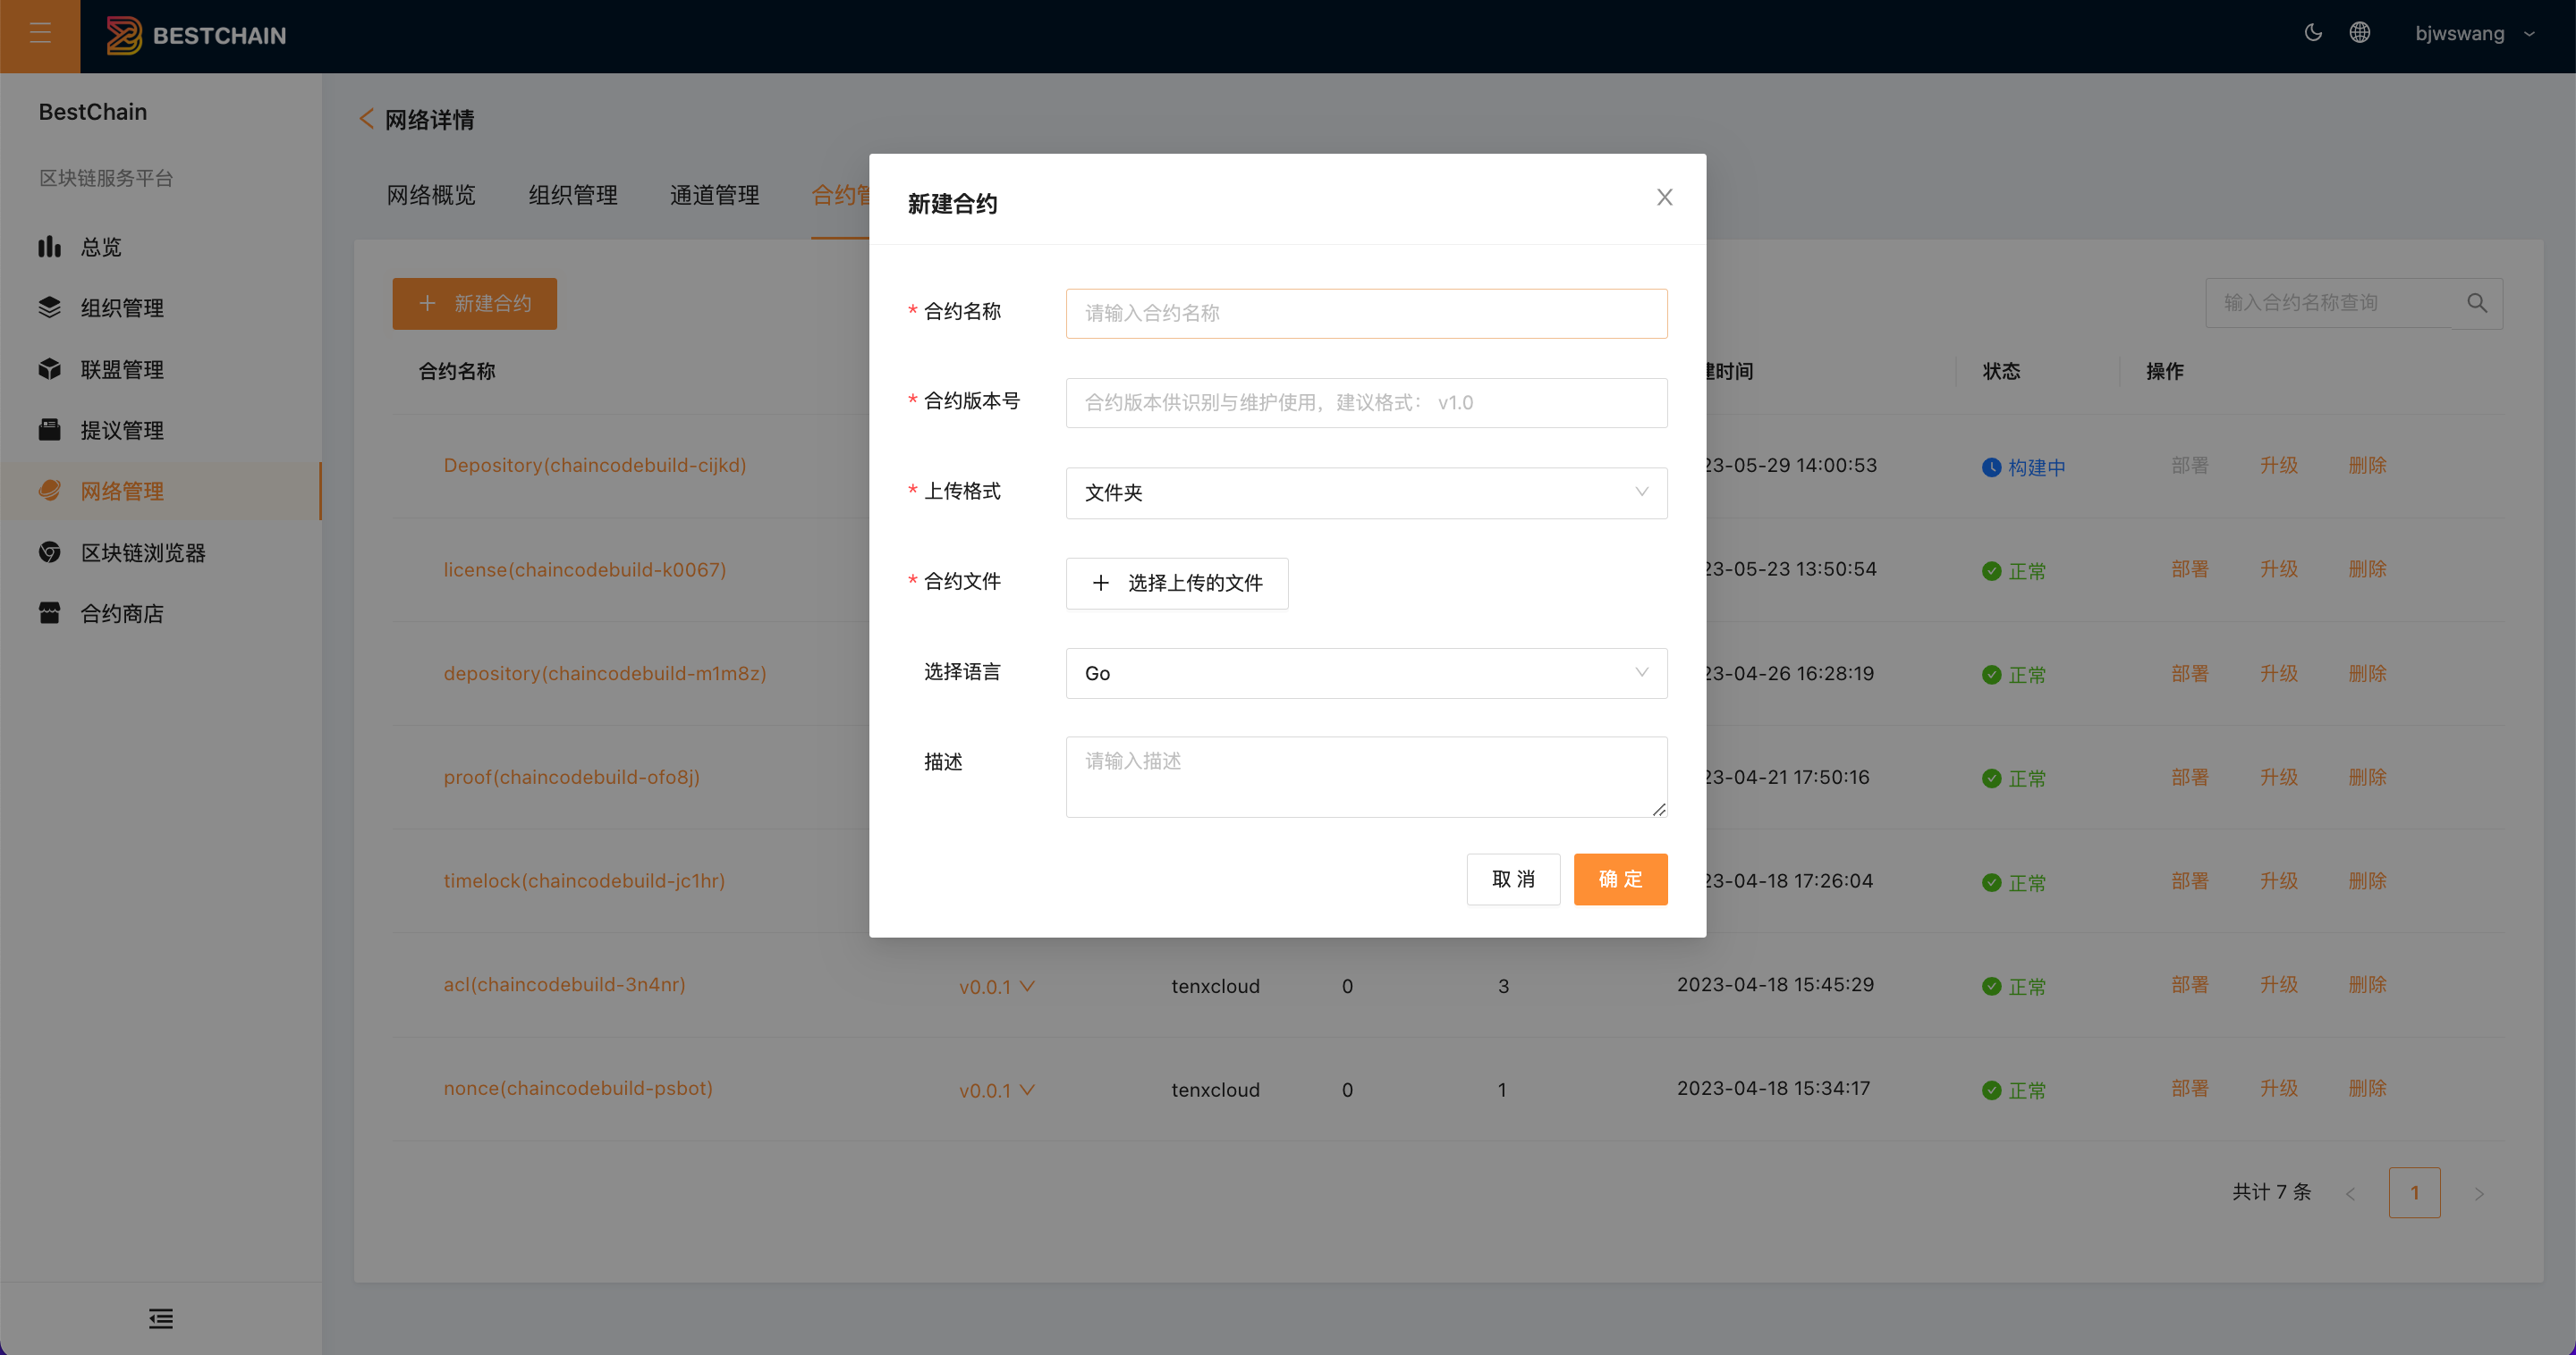Click 删除 for Depository(chaincodebuild-cijkd)

[x=2368, y=466]
